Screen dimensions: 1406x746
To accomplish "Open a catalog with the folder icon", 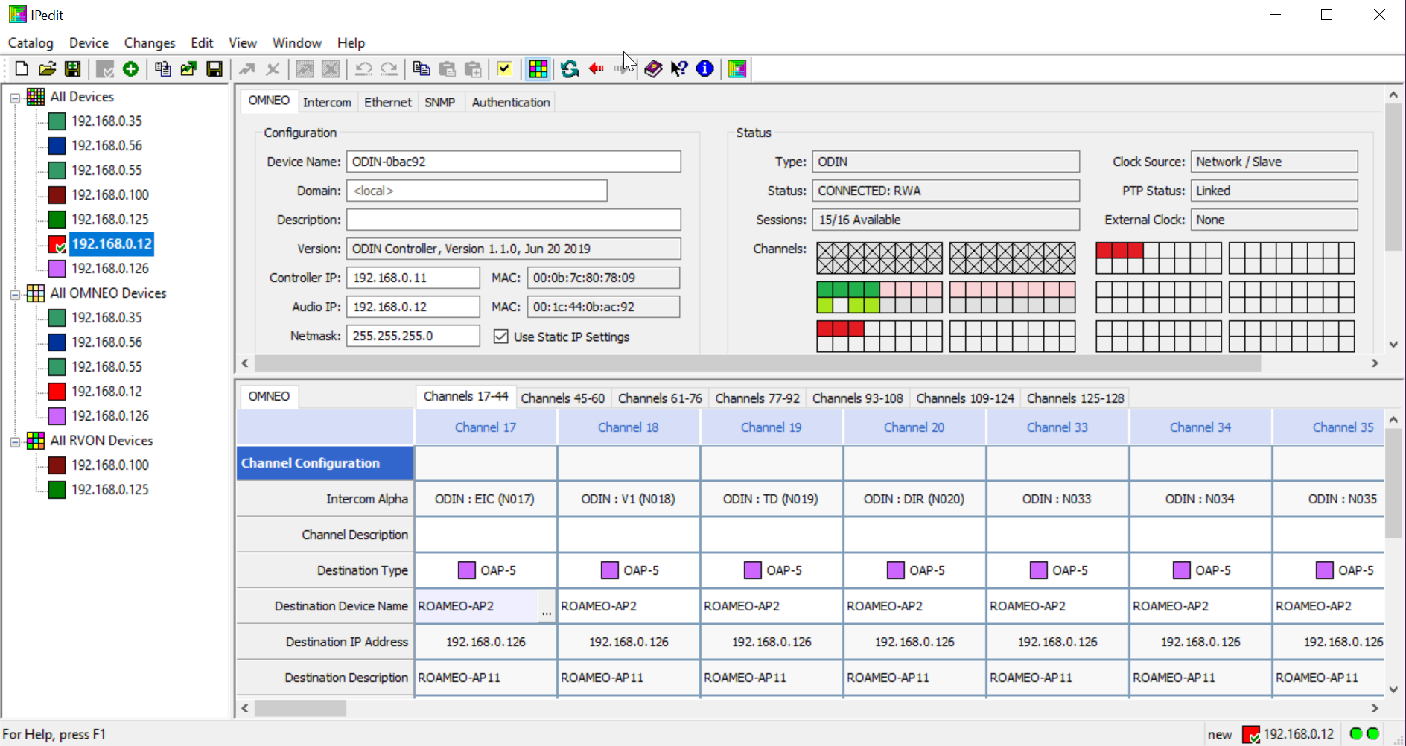I will pyautogui.click(x=48, y=69).
